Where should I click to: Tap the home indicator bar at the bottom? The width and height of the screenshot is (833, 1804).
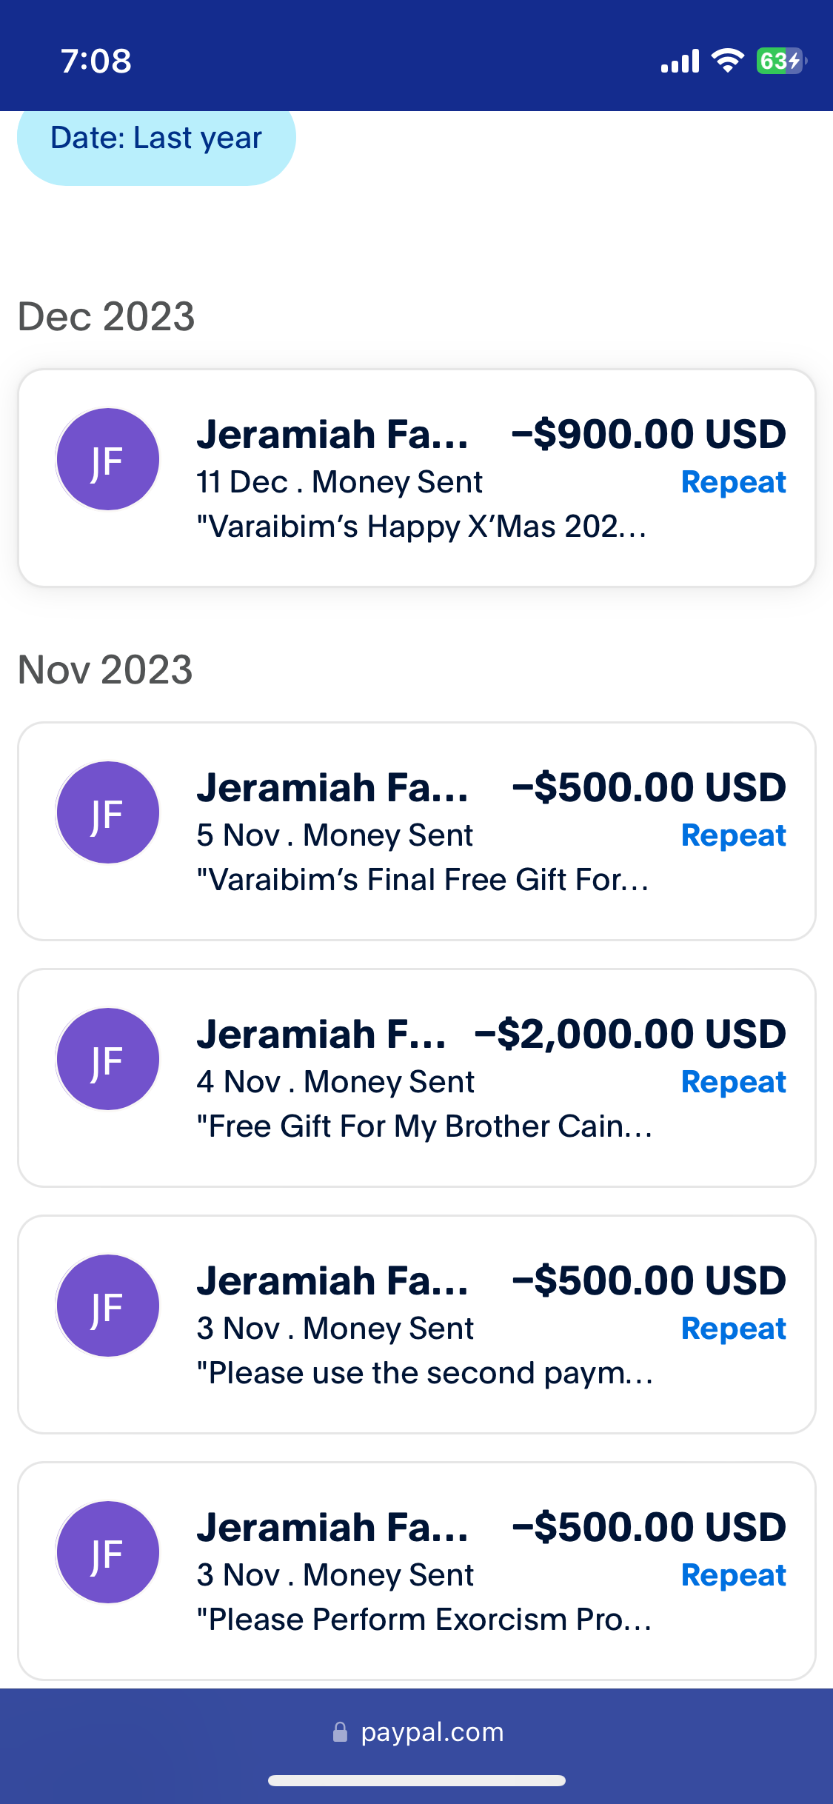(417, 1780)
